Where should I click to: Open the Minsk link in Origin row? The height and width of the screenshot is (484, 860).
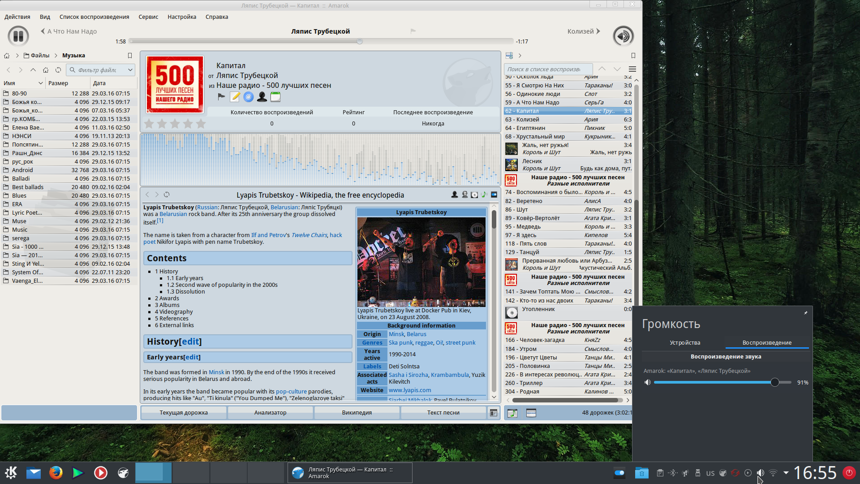[396, 334]
